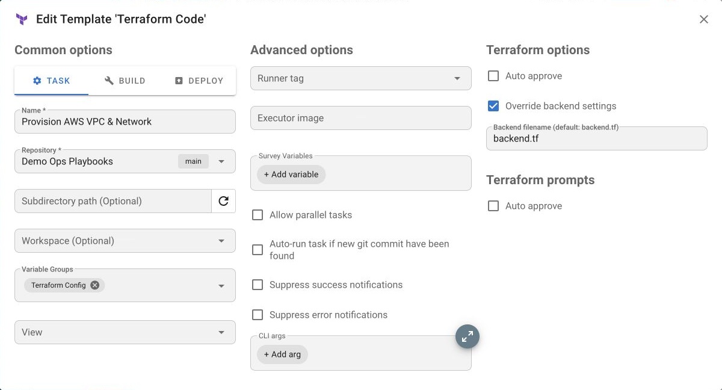This screenshot has height=390, width=722.
Task: Click '+ Add variable' under Survey Variables
Action: [291, 175]
